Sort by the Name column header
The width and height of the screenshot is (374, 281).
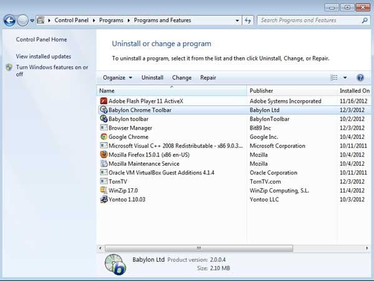172,91
